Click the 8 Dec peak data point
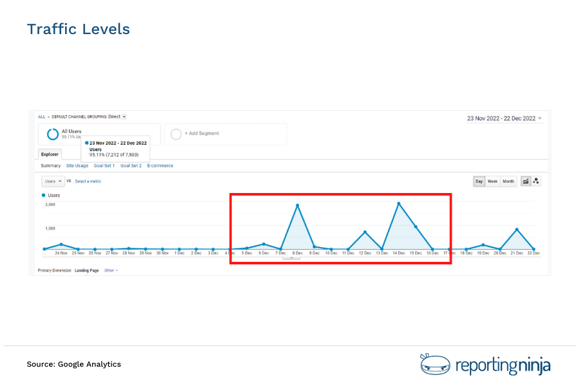580x386 pixels. tap(297, 205)
